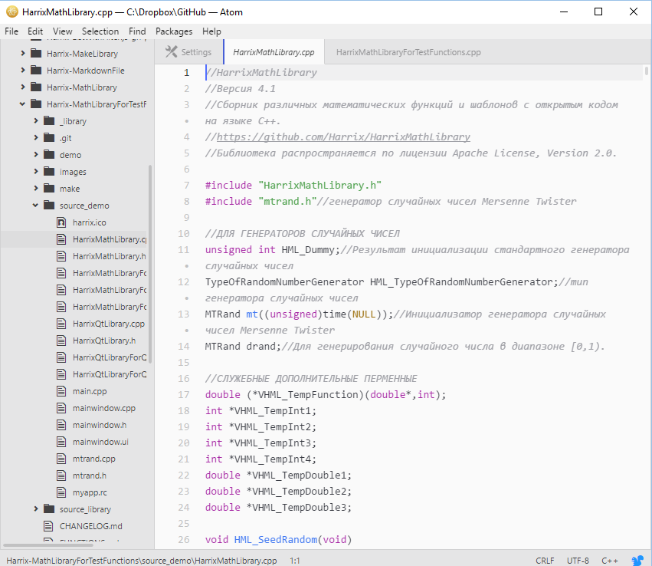652x566 pixels.
Task: Select the HarrixMathLibrary.cpp tab
Action: click(274, 52)
